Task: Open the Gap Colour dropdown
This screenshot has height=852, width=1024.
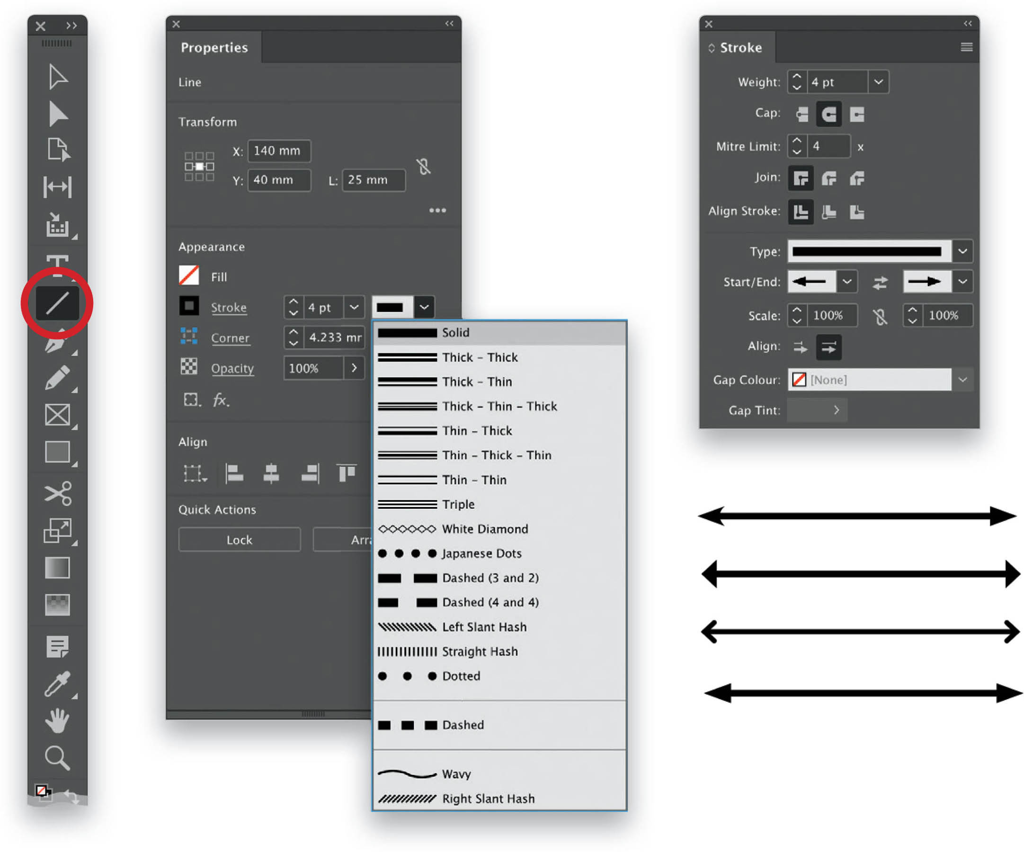Action: pos(962,380)
